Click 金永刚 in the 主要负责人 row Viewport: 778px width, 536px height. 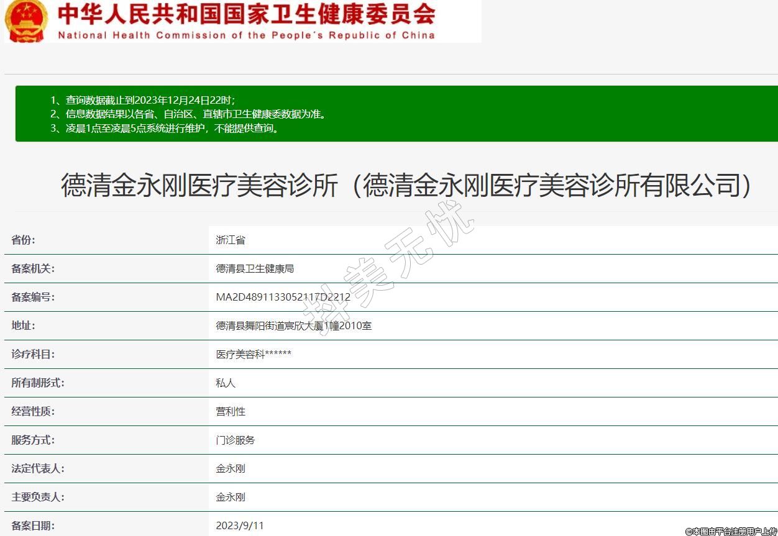231,497
